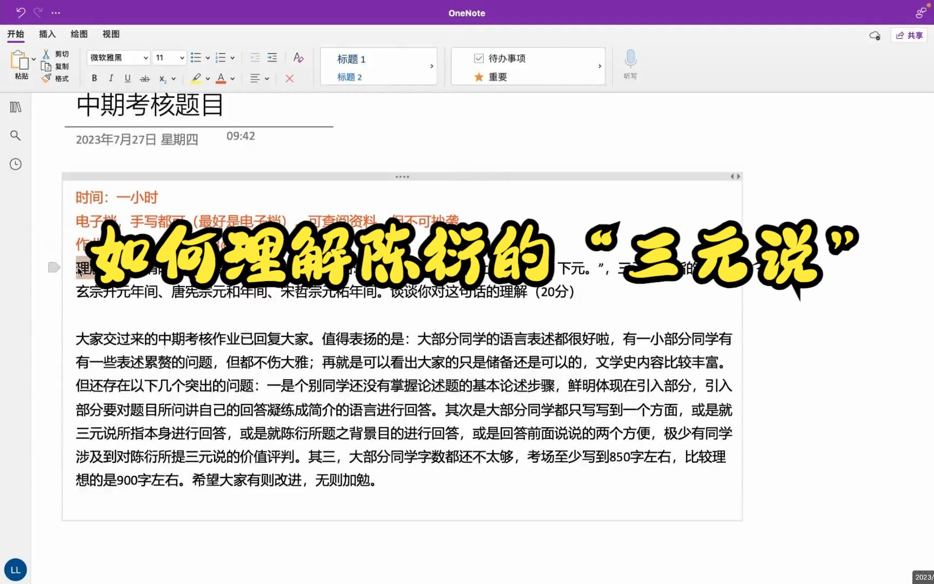Viewport: 934px width, 584px height.
Task: Toggle underline formatting
Action: pyautogui.click(x=128, y=78)
